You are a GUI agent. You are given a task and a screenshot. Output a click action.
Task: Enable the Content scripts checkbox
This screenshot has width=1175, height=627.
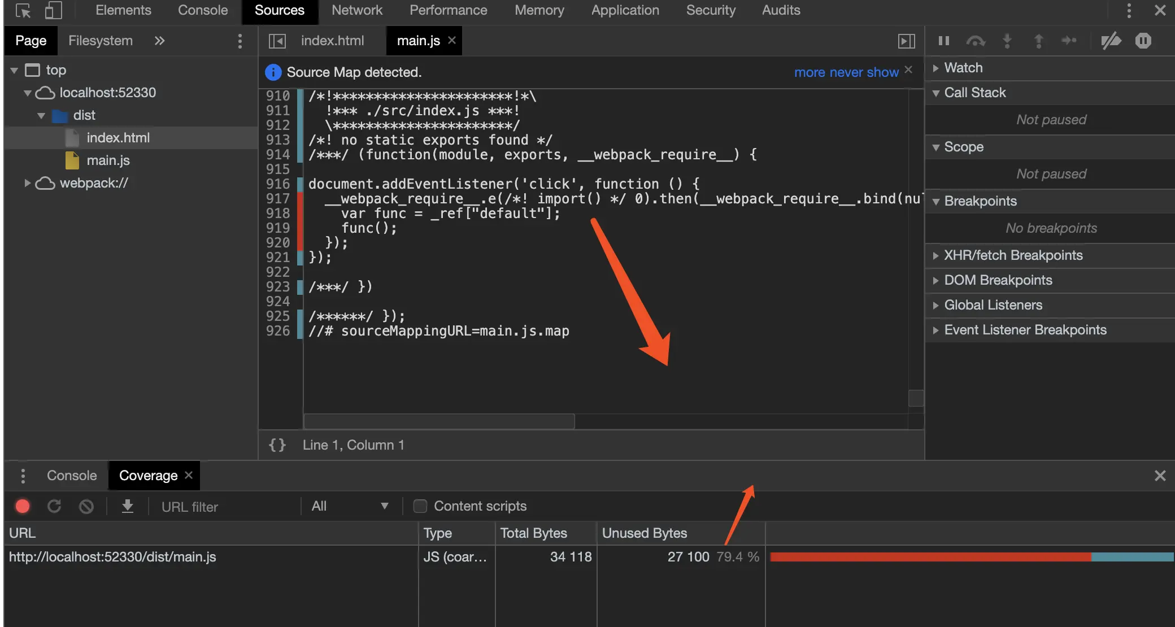click(x=420, y=506)
